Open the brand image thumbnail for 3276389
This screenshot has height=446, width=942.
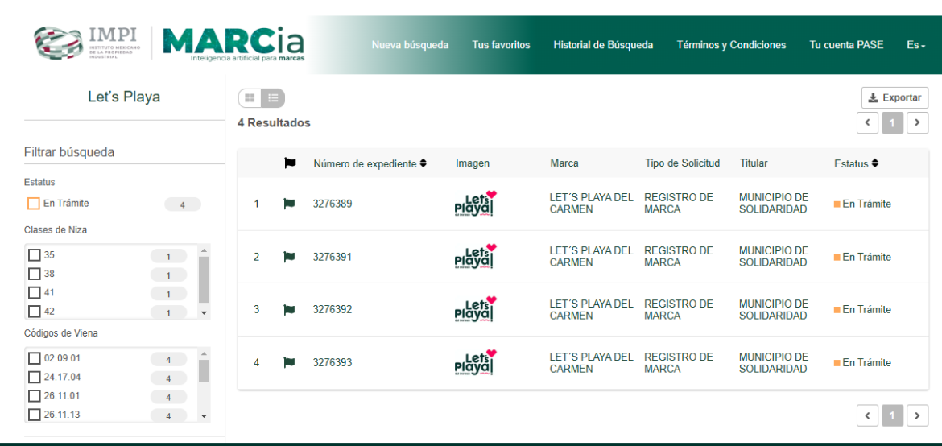[x=477, y=204]
